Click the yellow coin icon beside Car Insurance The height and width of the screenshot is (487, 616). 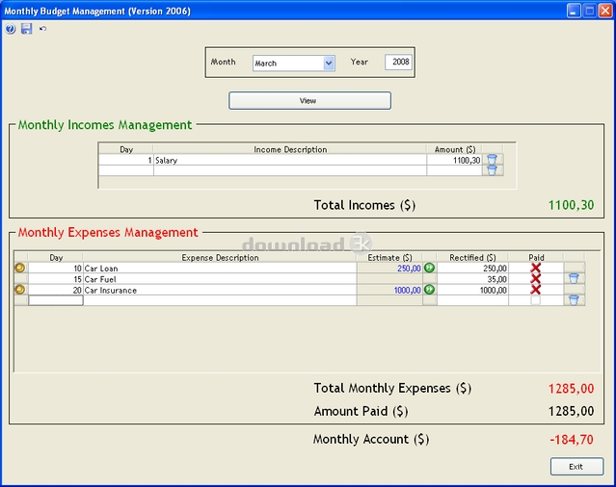pos(19,290)
